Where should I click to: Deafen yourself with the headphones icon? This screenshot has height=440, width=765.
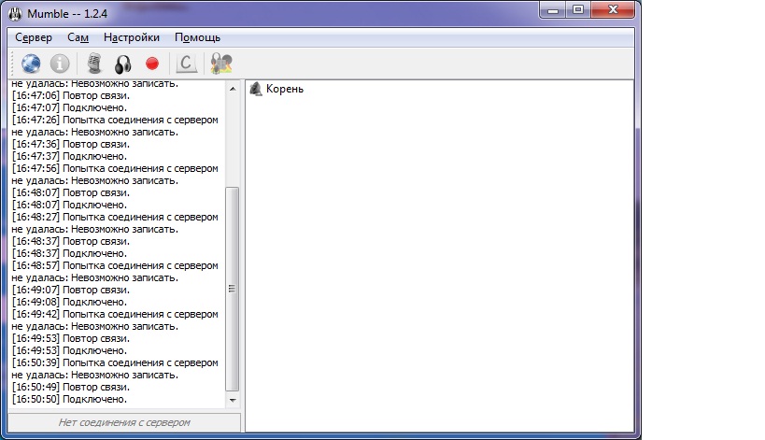click(122, 64)
